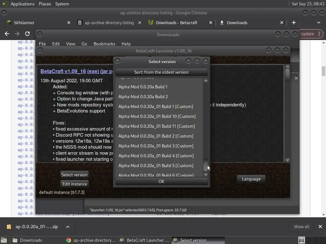Click show desktop icon in taskbar
The height and width of the screenshot is (244, 326).
[4, 240]
